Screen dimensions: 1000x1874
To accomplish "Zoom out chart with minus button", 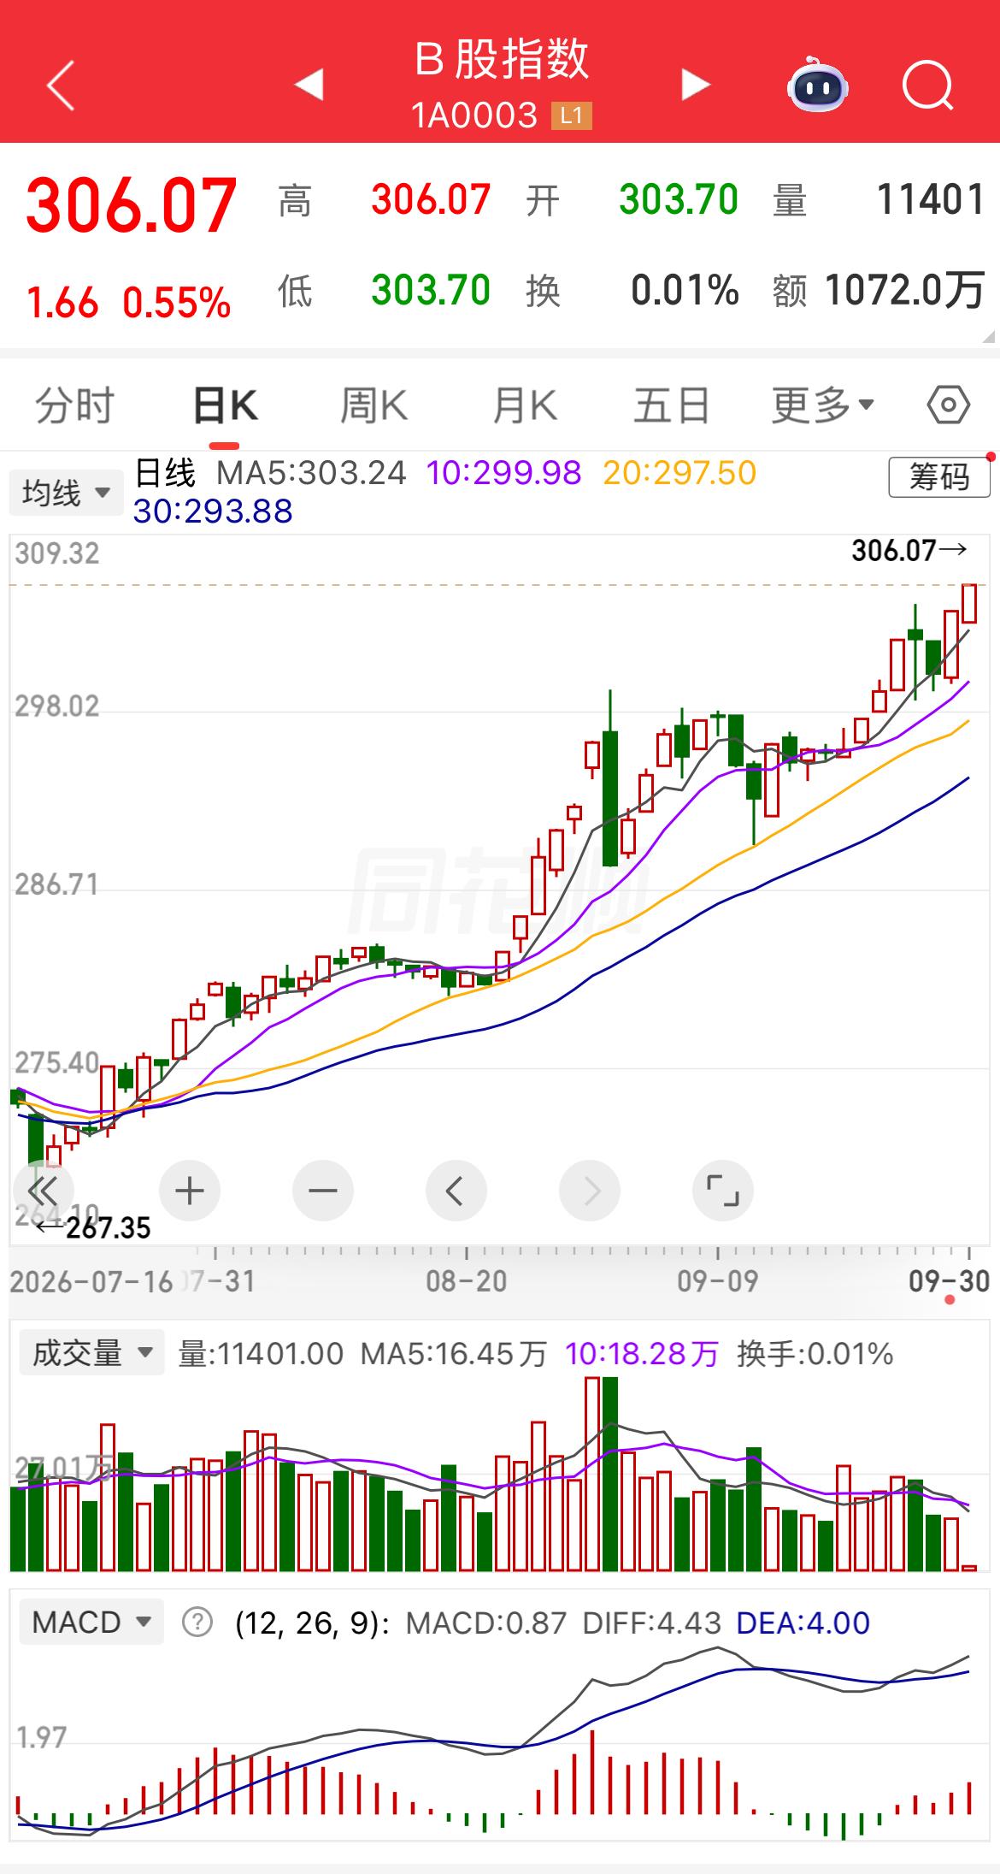I will (x=322, y=1191).
